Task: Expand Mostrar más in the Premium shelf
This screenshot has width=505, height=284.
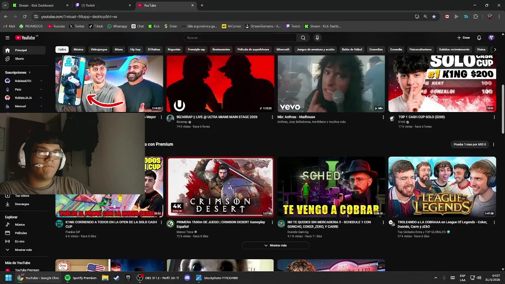Action: coord(275,245)
